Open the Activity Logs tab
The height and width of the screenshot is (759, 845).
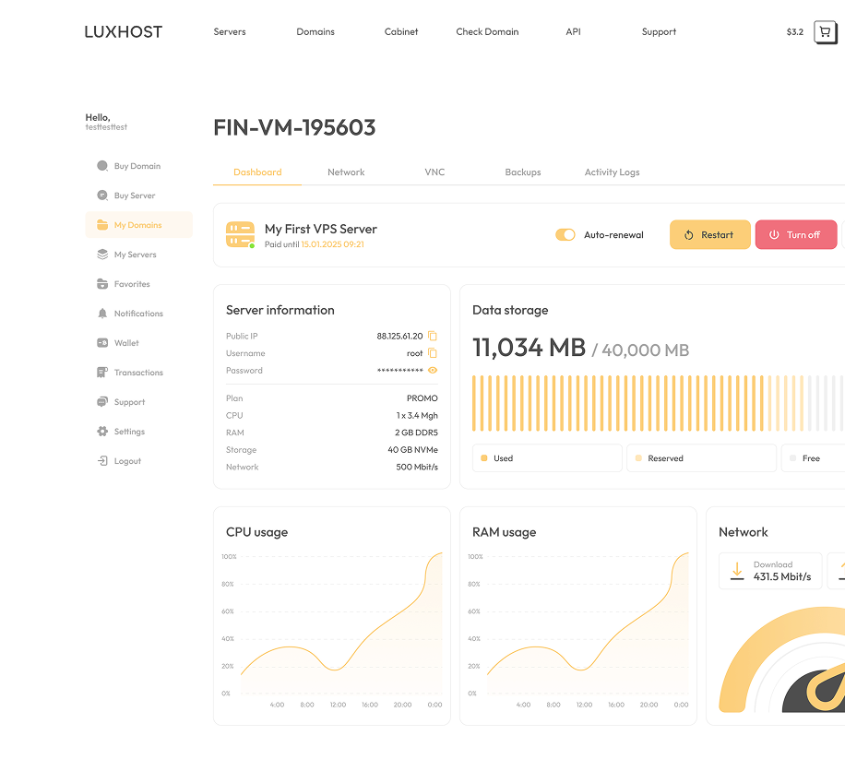click(x=612, y=172)
